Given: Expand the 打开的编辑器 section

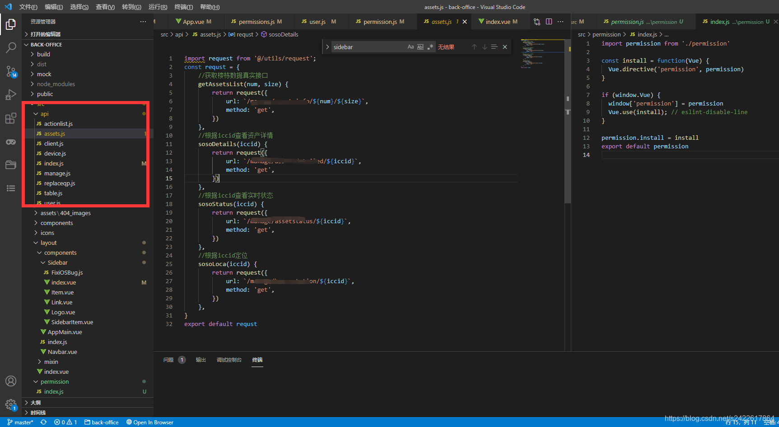Looking at the screenshot, I should coord(88,34).
